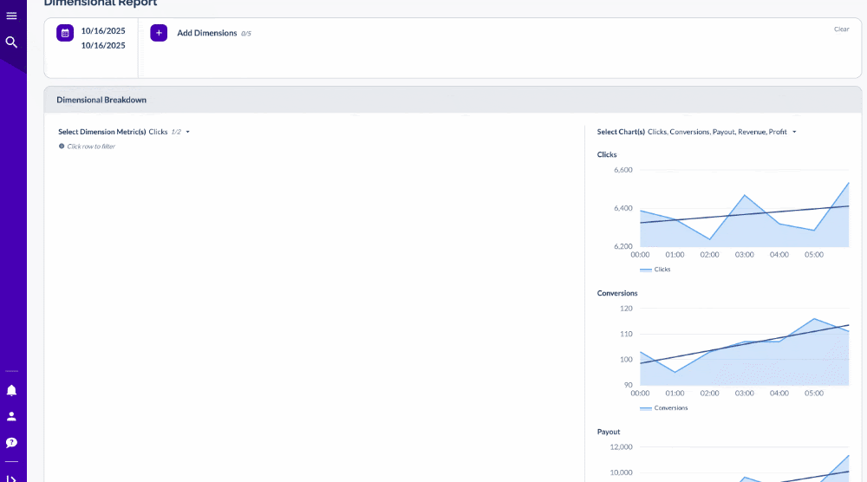Viewport: 867px width, 482px height.
Task: Click the Conversions chart area
Action: click(x=744, y=355)
